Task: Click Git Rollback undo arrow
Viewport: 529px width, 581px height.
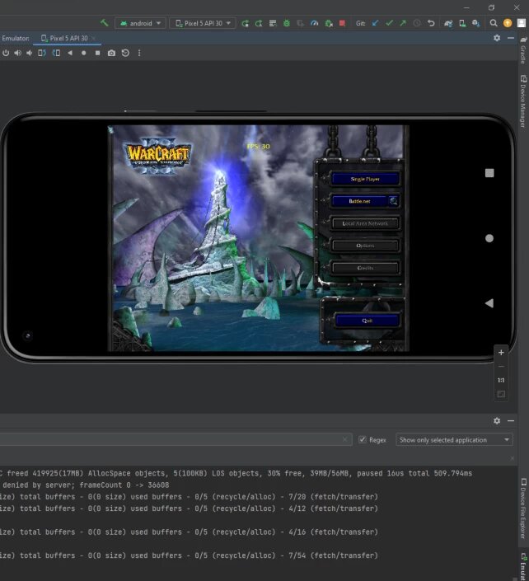Action: click(430, 23)
